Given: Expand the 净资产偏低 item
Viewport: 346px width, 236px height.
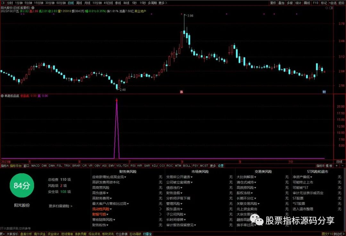Looking at the screenshot, I should [x=302, y=177].
